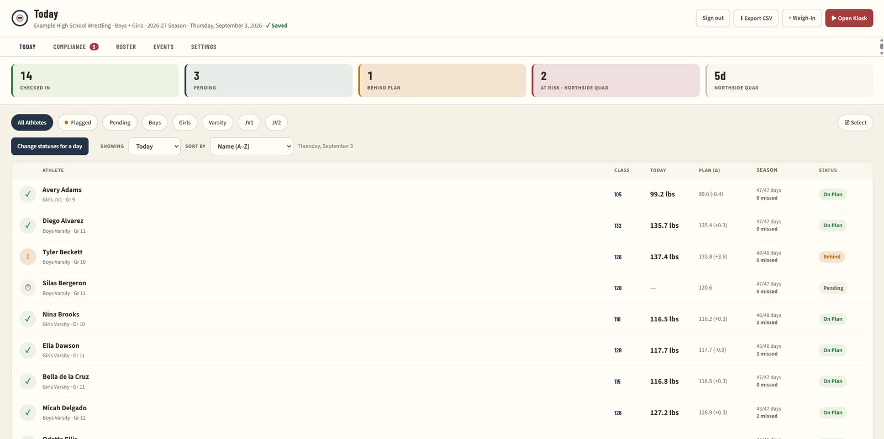Open the 2 At Risk Northside Quad card
The width and height of the screenshot is (884, 439).
click(615, 81)
